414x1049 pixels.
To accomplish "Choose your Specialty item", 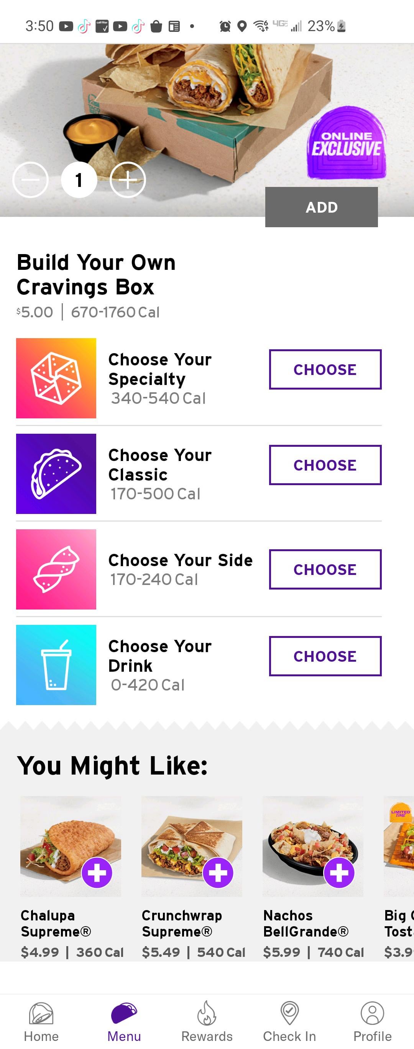I will point(325,369).
